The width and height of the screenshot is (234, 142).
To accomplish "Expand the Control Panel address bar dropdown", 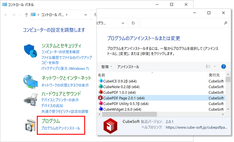I will (x=86, y=15).
